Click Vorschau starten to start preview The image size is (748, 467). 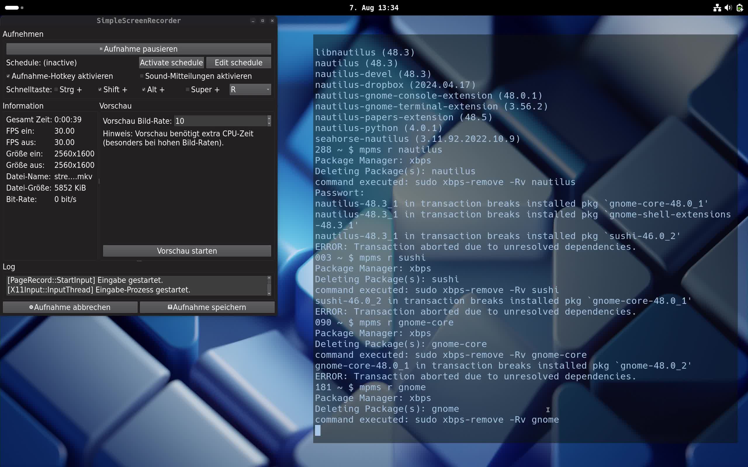coord(187,251)
